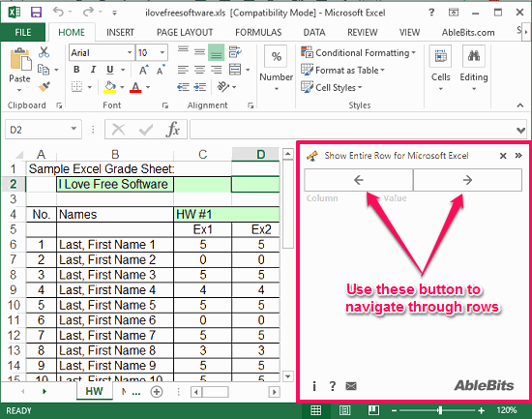Click the Save icon in quick access toolbar
The image size is (532, 419).
(36, 13)
